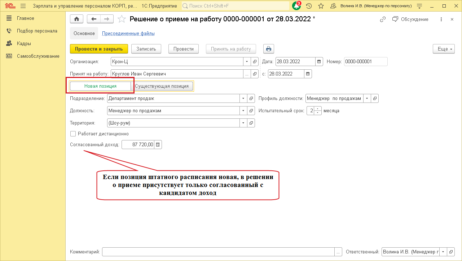
Task: Go to the home page icon
Action: coord(76,19)
